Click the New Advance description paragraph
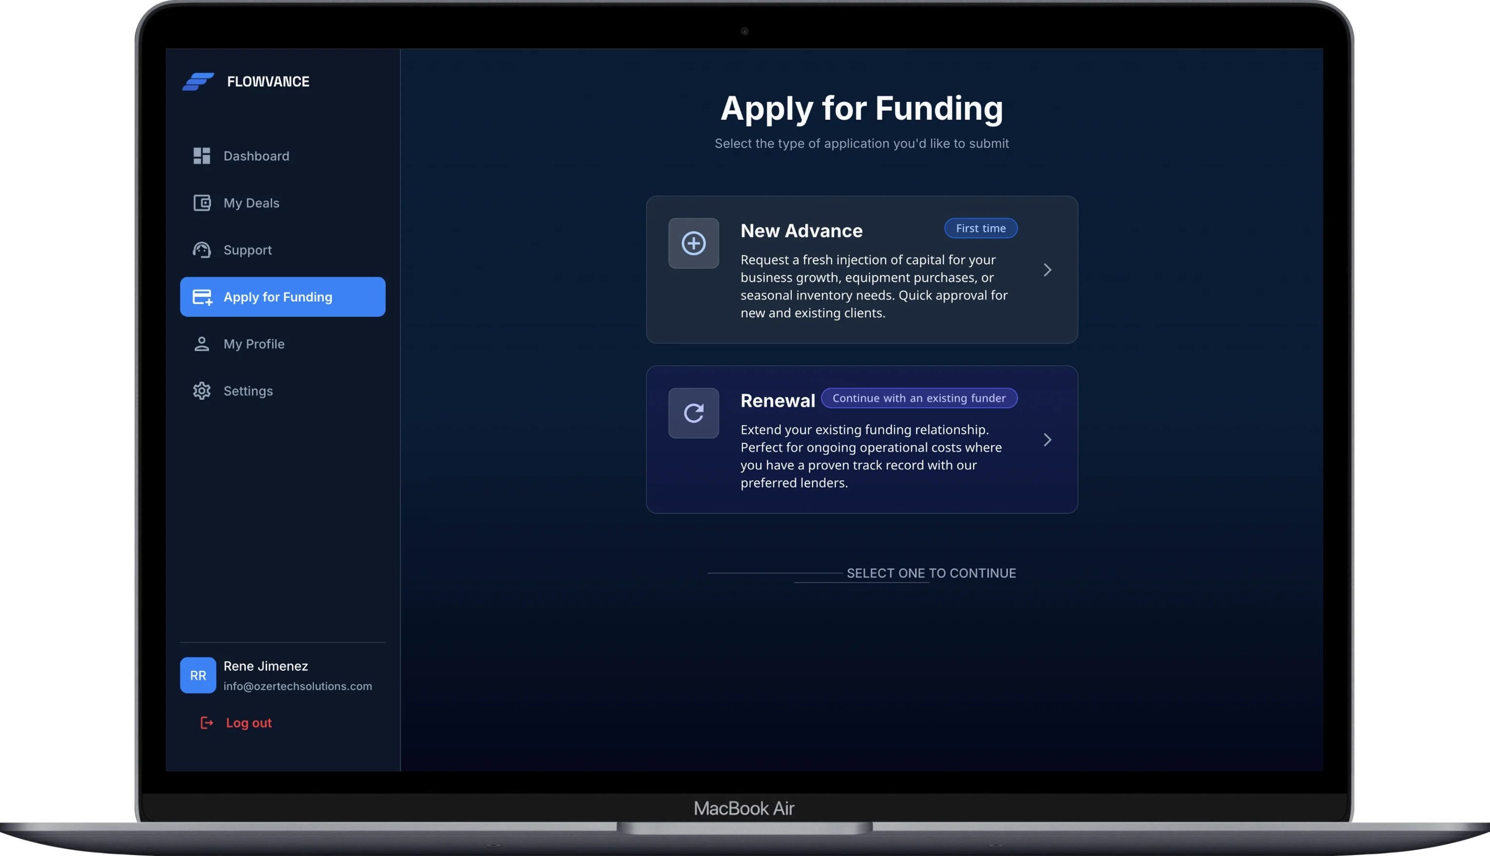 pos(874,286)
